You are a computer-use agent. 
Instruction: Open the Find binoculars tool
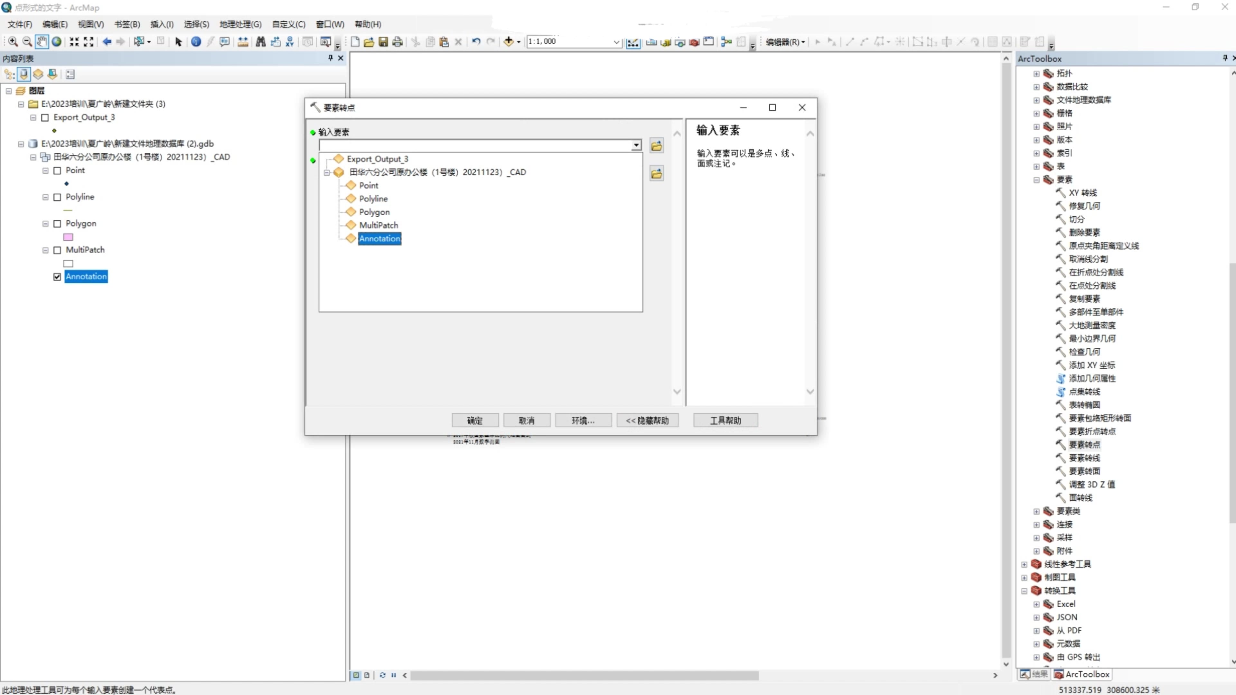[x=260, y=42]
